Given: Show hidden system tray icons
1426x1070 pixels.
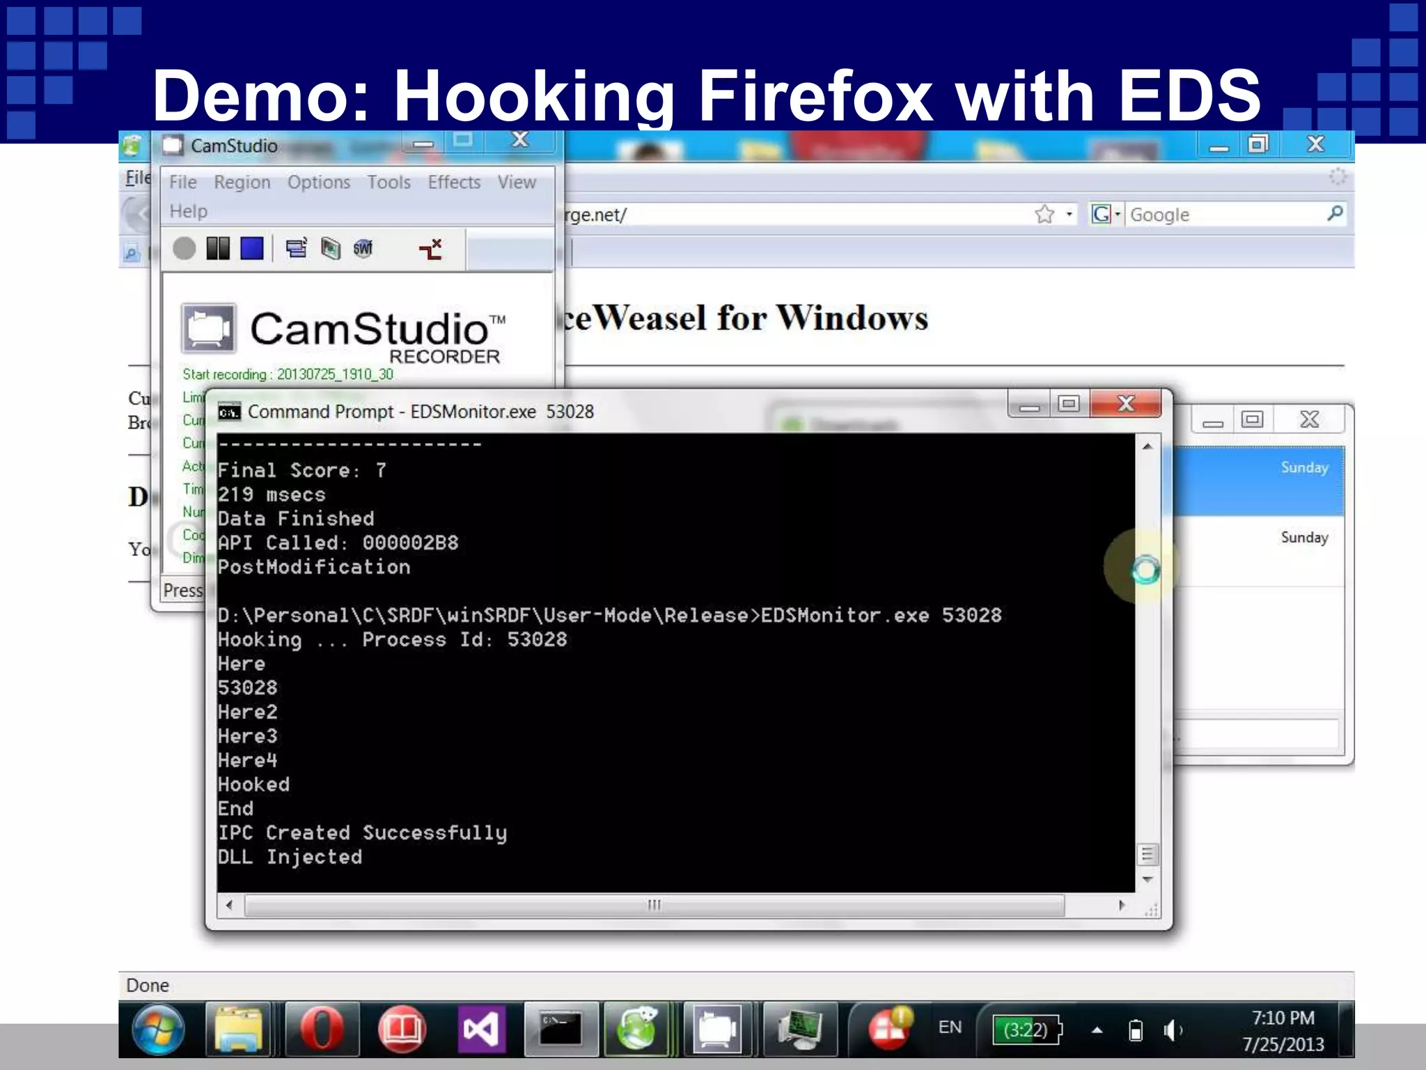Looking at the screenshot, I should click(1097, 1030).
